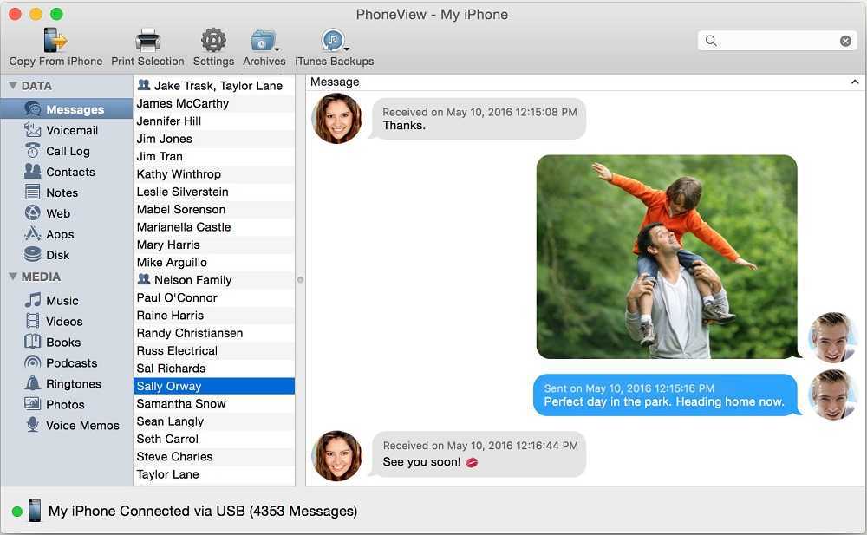Open the Archives dropdown menu
867x535 pixels.
264,41
